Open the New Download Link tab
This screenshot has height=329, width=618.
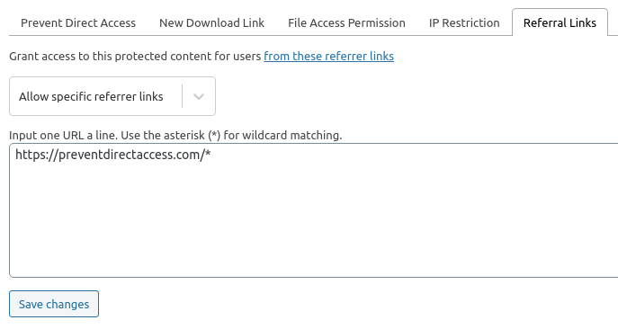pos(211,22)
